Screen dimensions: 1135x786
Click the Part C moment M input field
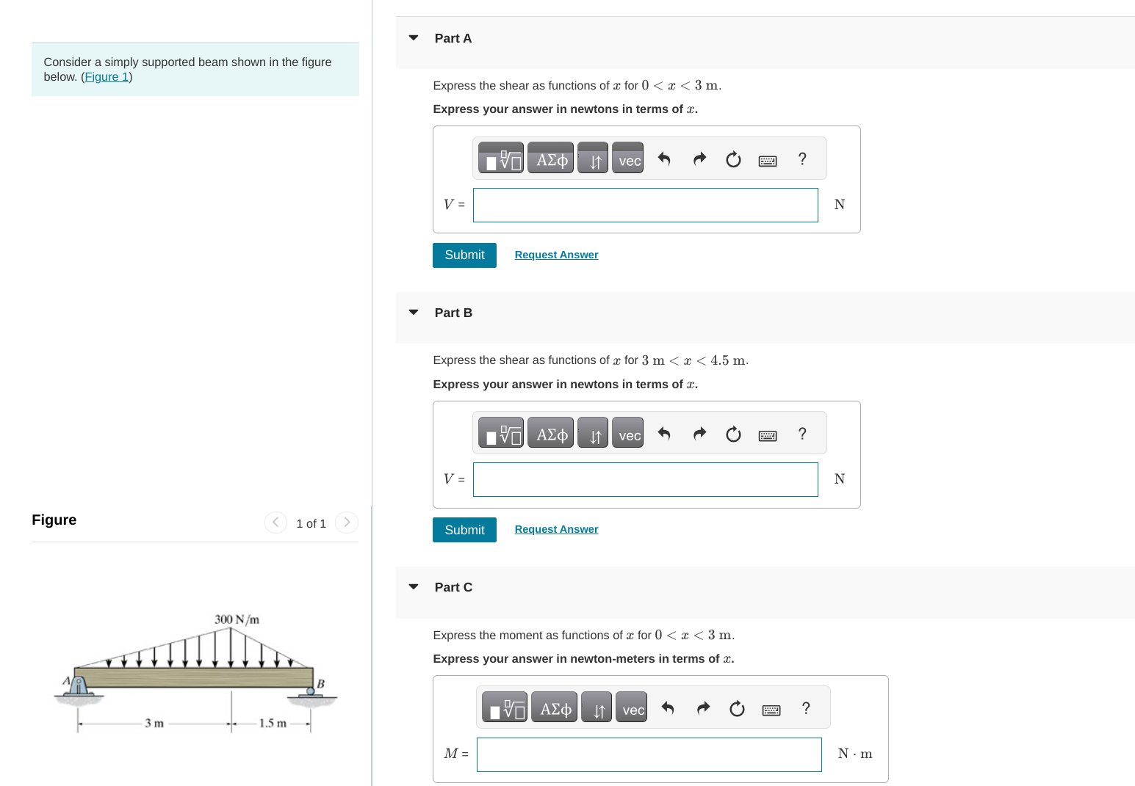click(649, 754)
